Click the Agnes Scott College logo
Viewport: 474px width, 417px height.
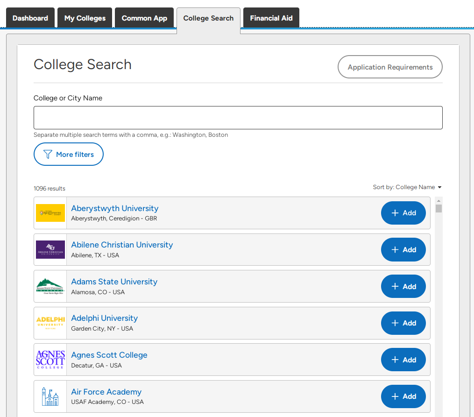coord(50,360)
